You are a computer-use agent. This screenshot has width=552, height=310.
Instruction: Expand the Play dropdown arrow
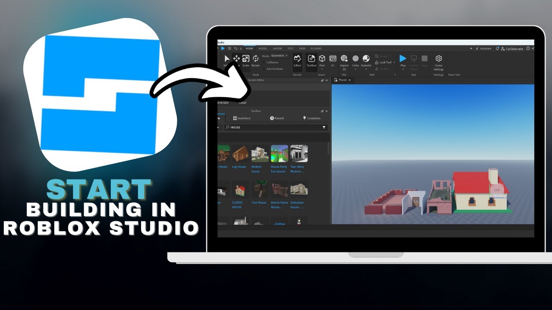[403, 69]
